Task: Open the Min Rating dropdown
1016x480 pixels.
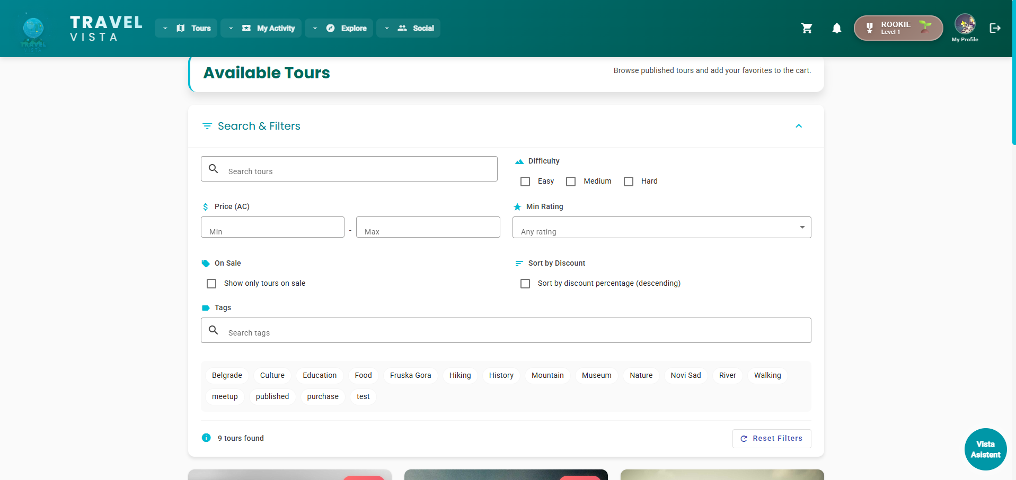Action: 661,228
